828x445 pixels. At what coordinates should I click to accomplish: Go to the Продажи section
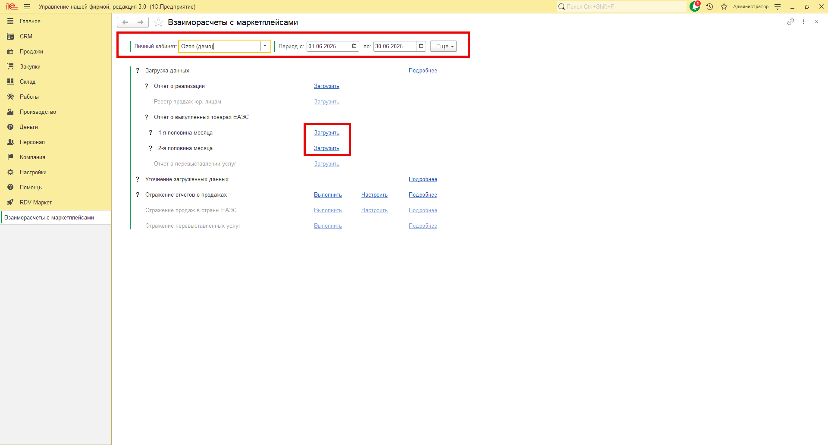tap(56, 51)
